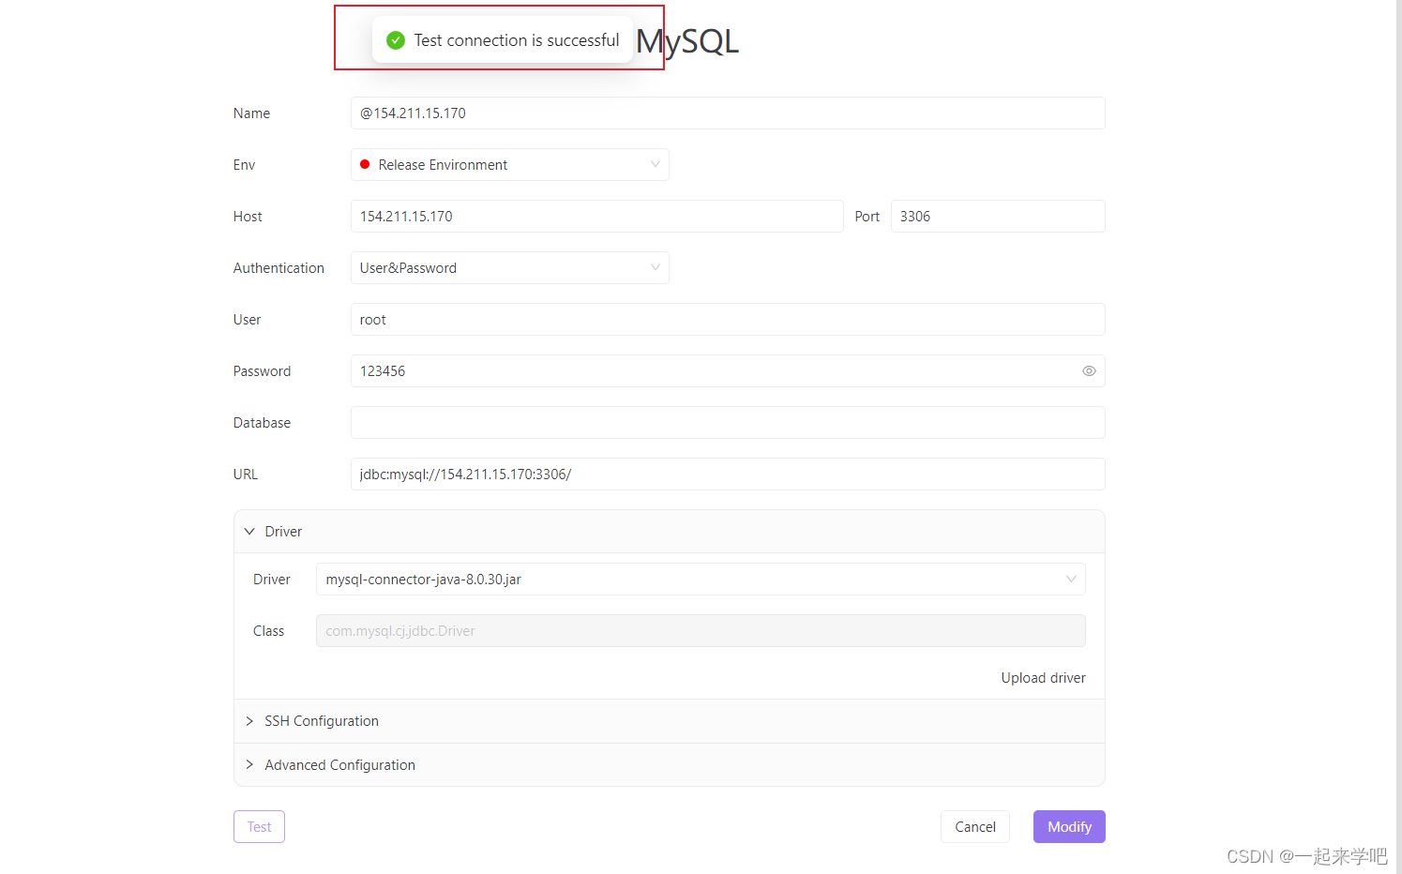Click the disabled Class field com.mysql.cj.jdbc.Driver
This screenshot has width=1402, height=874.
tap(701, 631)
